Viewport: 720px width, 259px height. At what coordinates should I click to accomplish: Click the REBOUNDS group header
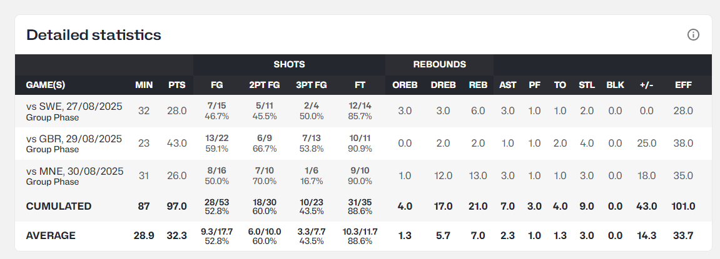pos(439,64)
